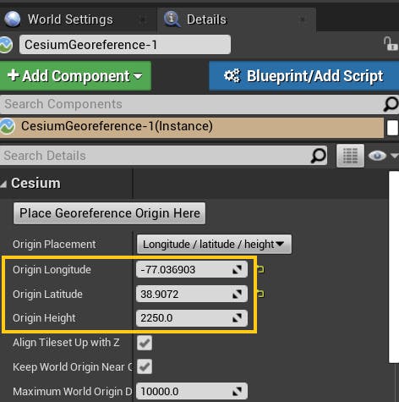Edit the CesiumGeoreference-1 actor name field

pos(125,45)
